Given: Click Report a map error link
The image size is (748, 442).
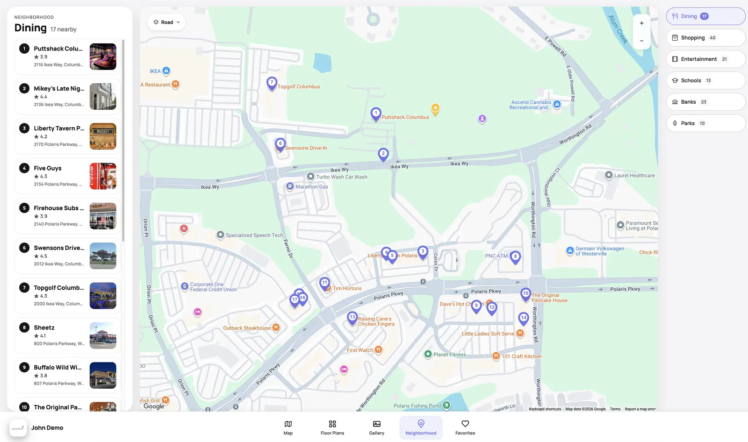Looking at the screenshot, I should tap(640, 409).
